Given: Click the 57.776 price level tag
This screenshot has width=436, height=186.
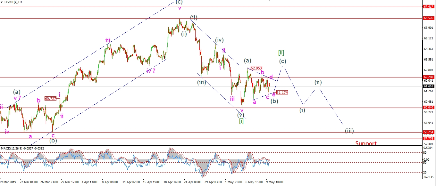Looking at the screenshot, I should 429,139.
